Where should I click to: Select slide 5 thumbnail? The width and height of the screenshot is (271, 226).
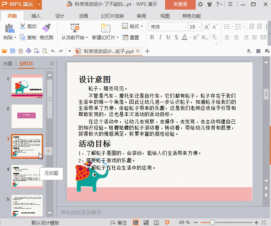coord(27,206)
